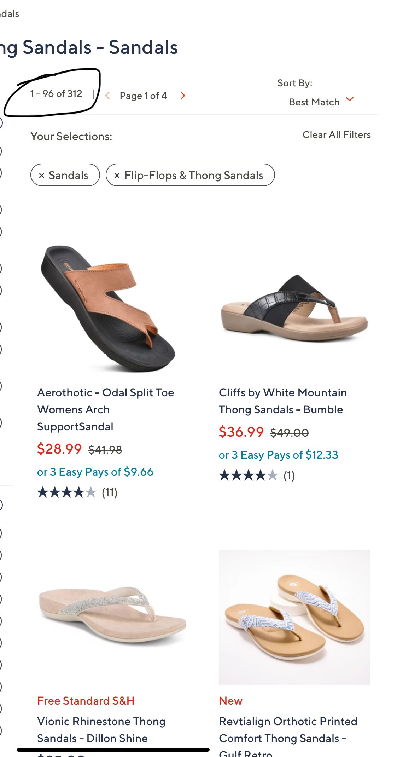Click Easy Pays of $12.33 offer

tap(278, 455)
